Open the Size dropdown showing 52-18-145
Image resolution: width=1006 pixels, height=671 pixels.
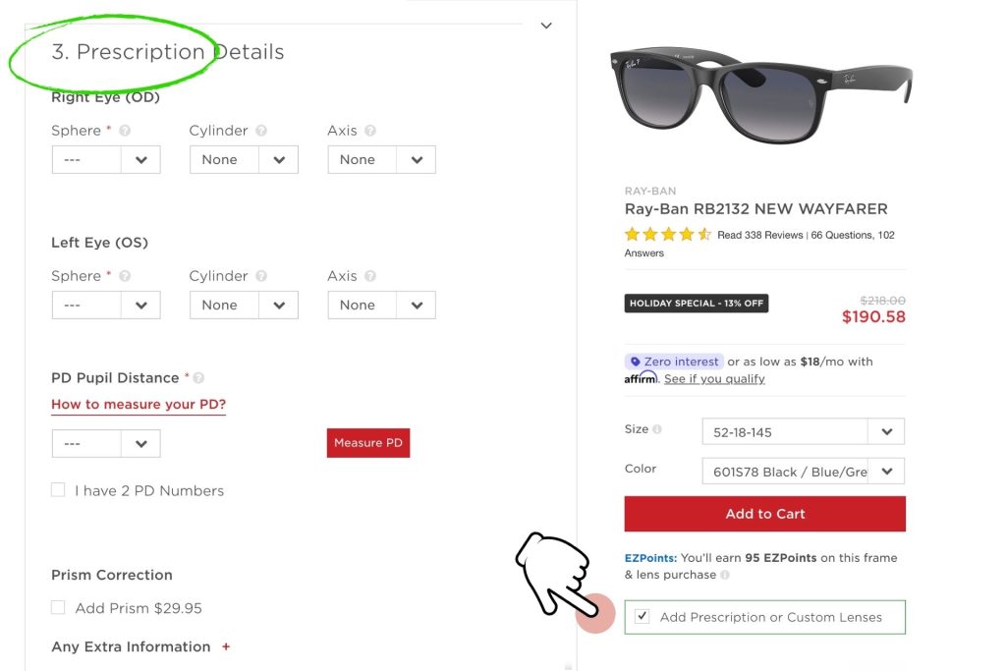point(803,431)
